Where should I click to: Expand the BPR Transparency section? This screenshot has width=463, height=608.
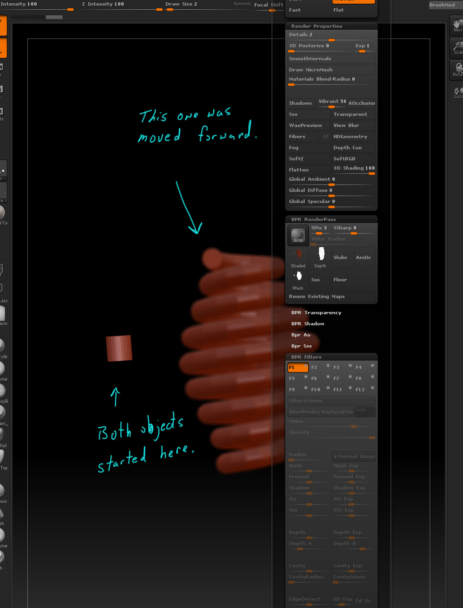pyautogui.click(x=316, y=313)
